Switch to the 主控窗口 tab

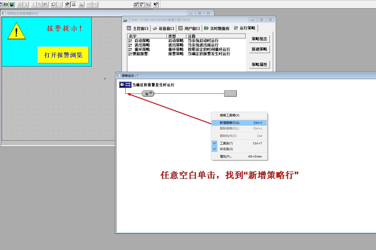[139, 28]
